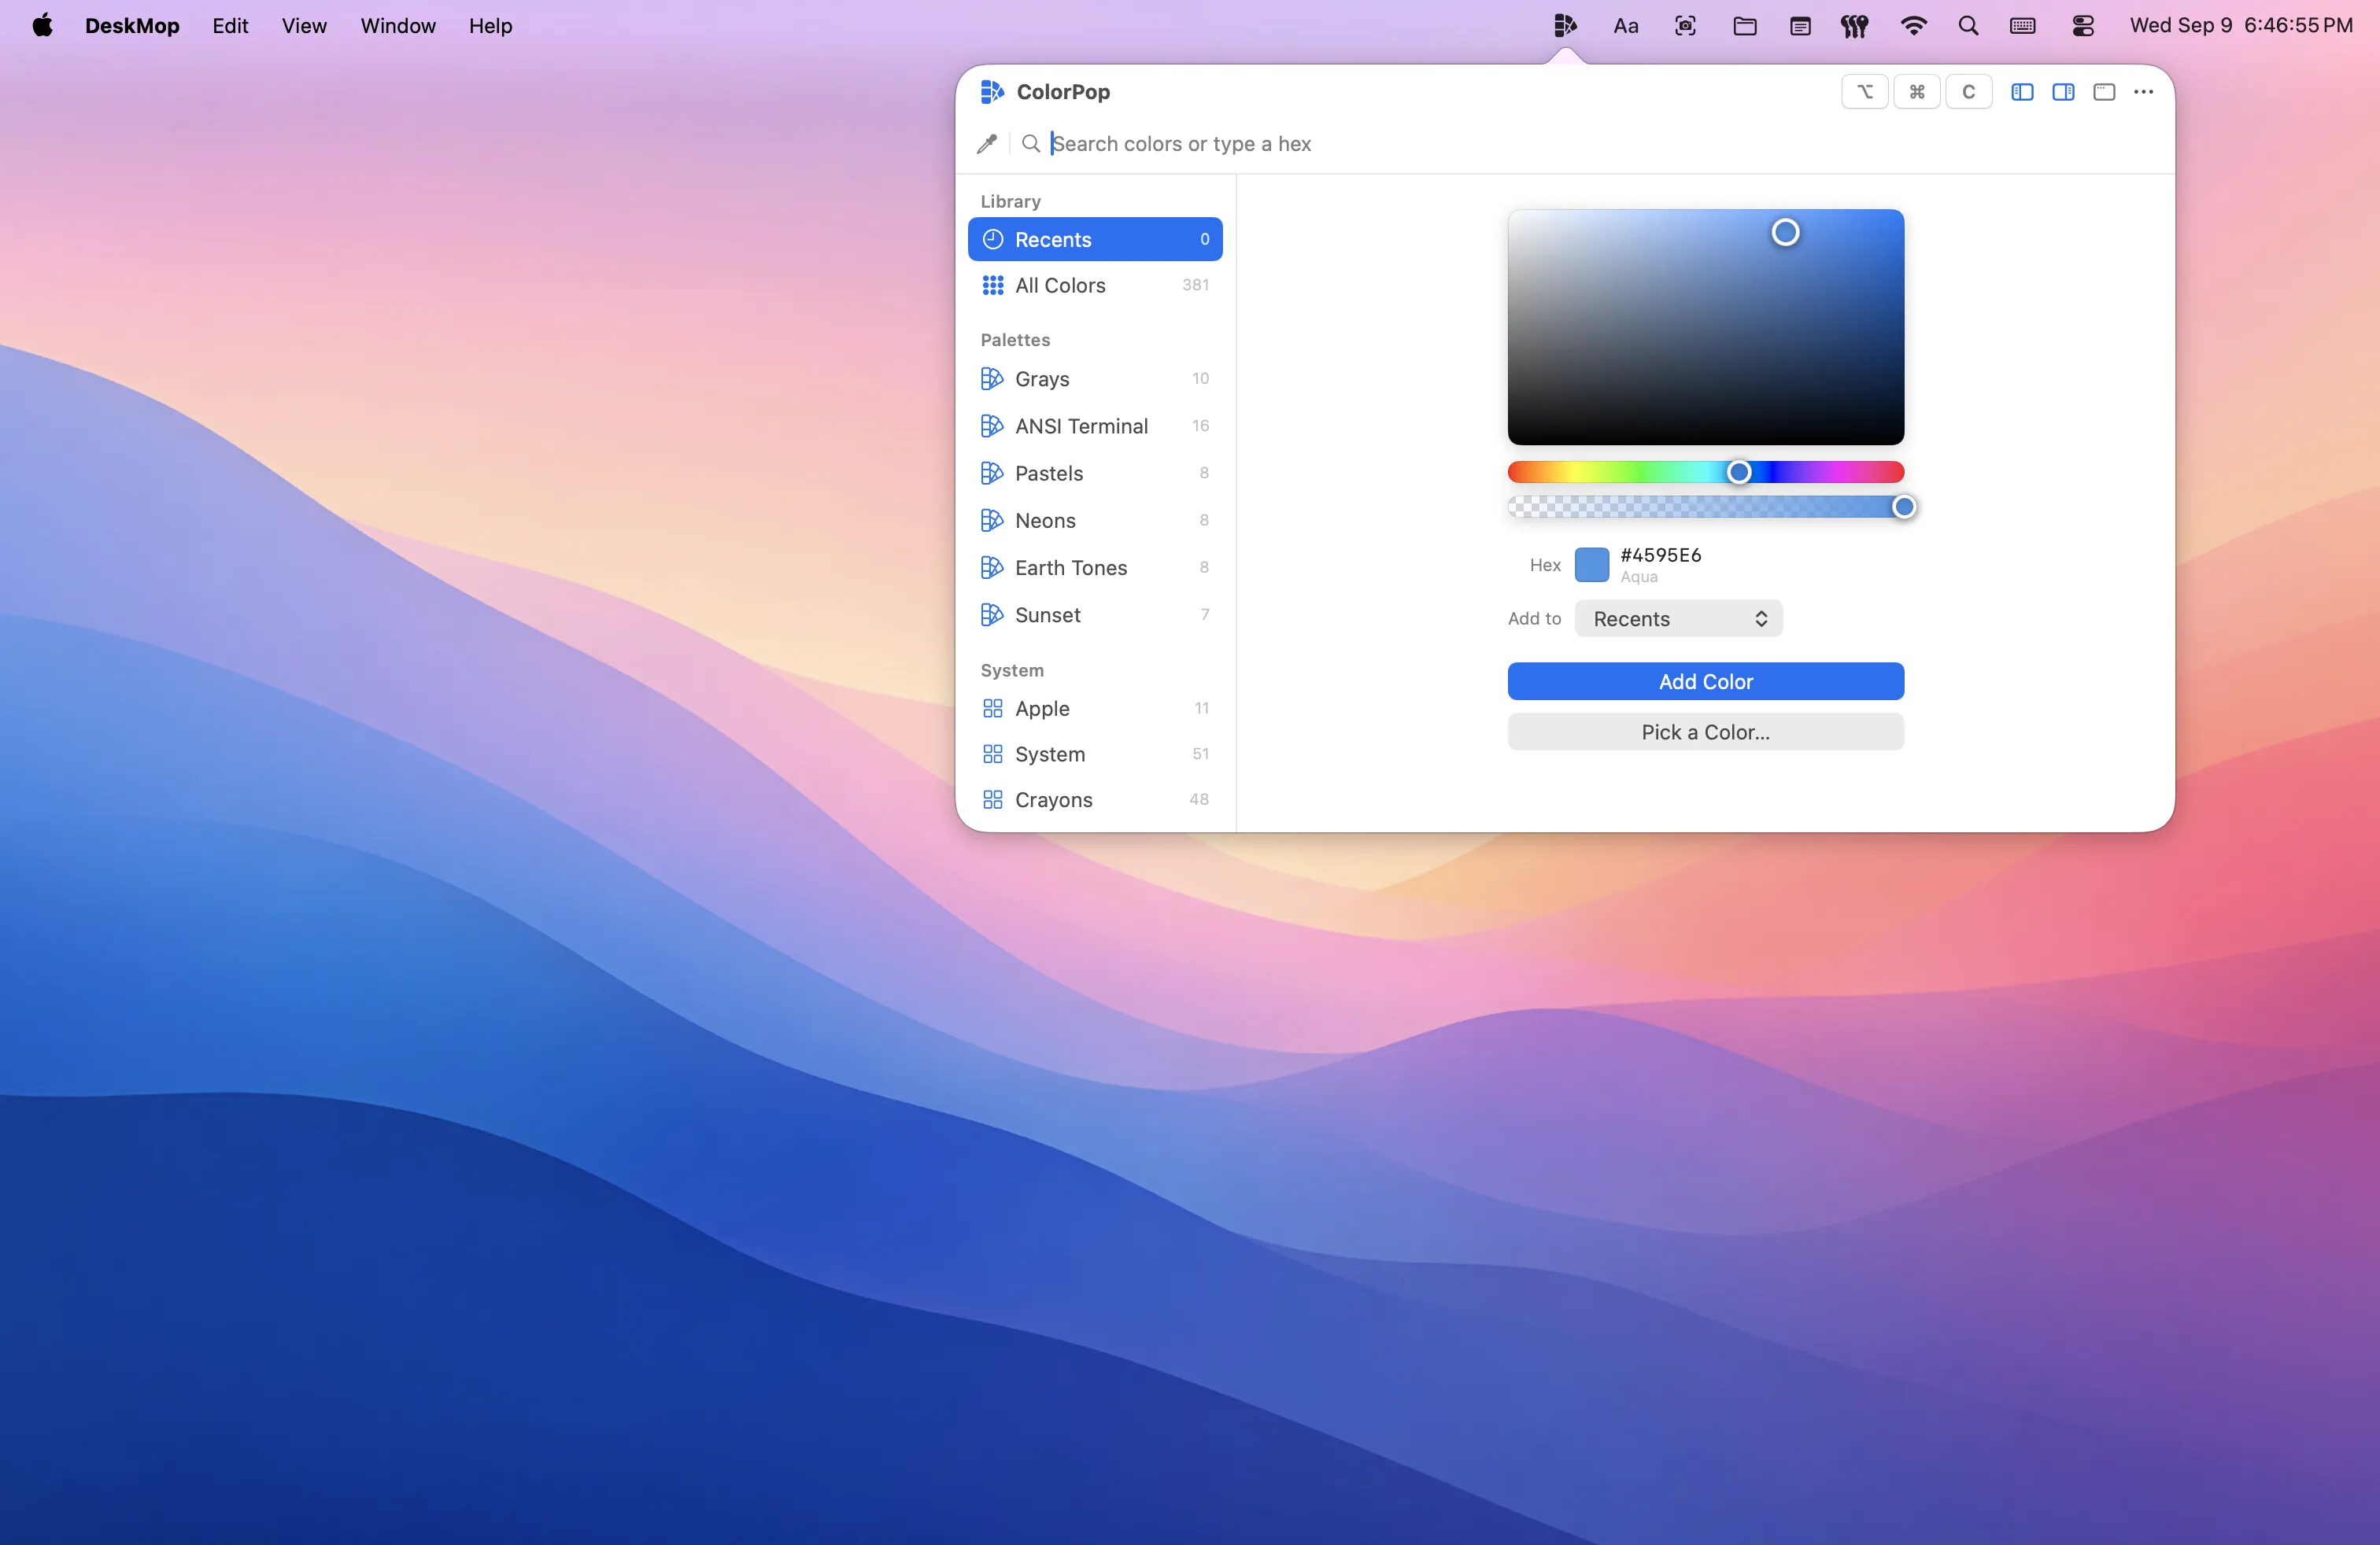This screenshot has height=1545, width=2380.
Task: Open the Pastels palette
Action: [1095, 474]
